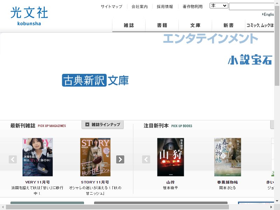Click the 最新刊雑誌 section heading

23,126
